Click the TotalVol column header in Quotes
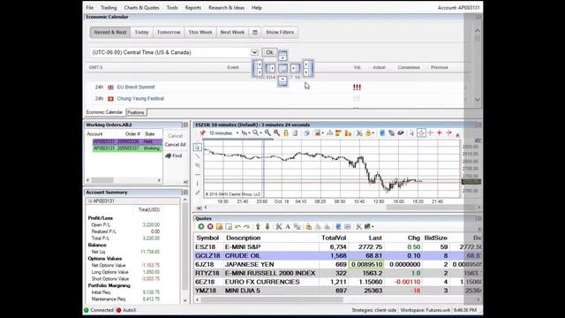The width and height of the screenshot is (565, 318). (x=334, y=238)
